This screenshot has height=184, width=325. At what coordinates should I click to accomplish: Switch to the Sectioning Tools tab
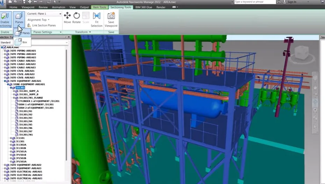(121, 7)
